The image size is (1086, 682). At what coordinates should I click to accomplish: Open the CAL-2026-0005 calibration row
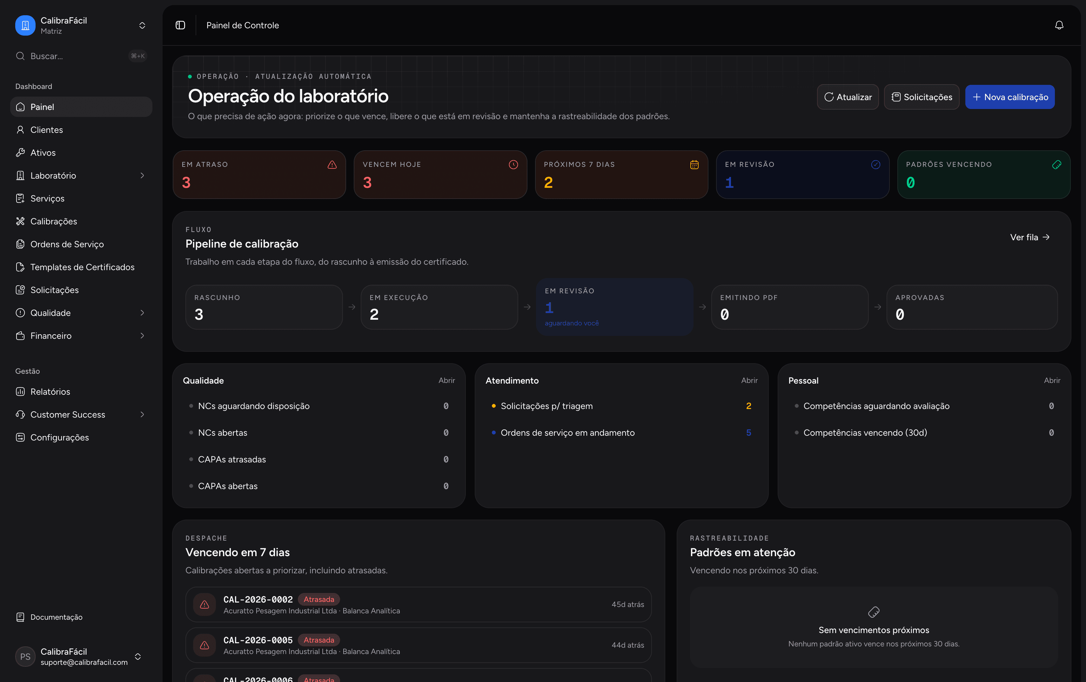(x=419, y=645)
